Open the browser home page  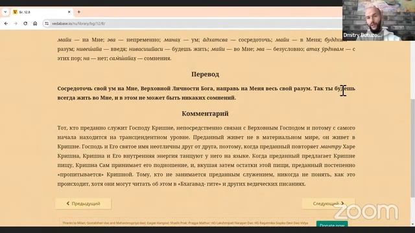[x=35, y=23]
